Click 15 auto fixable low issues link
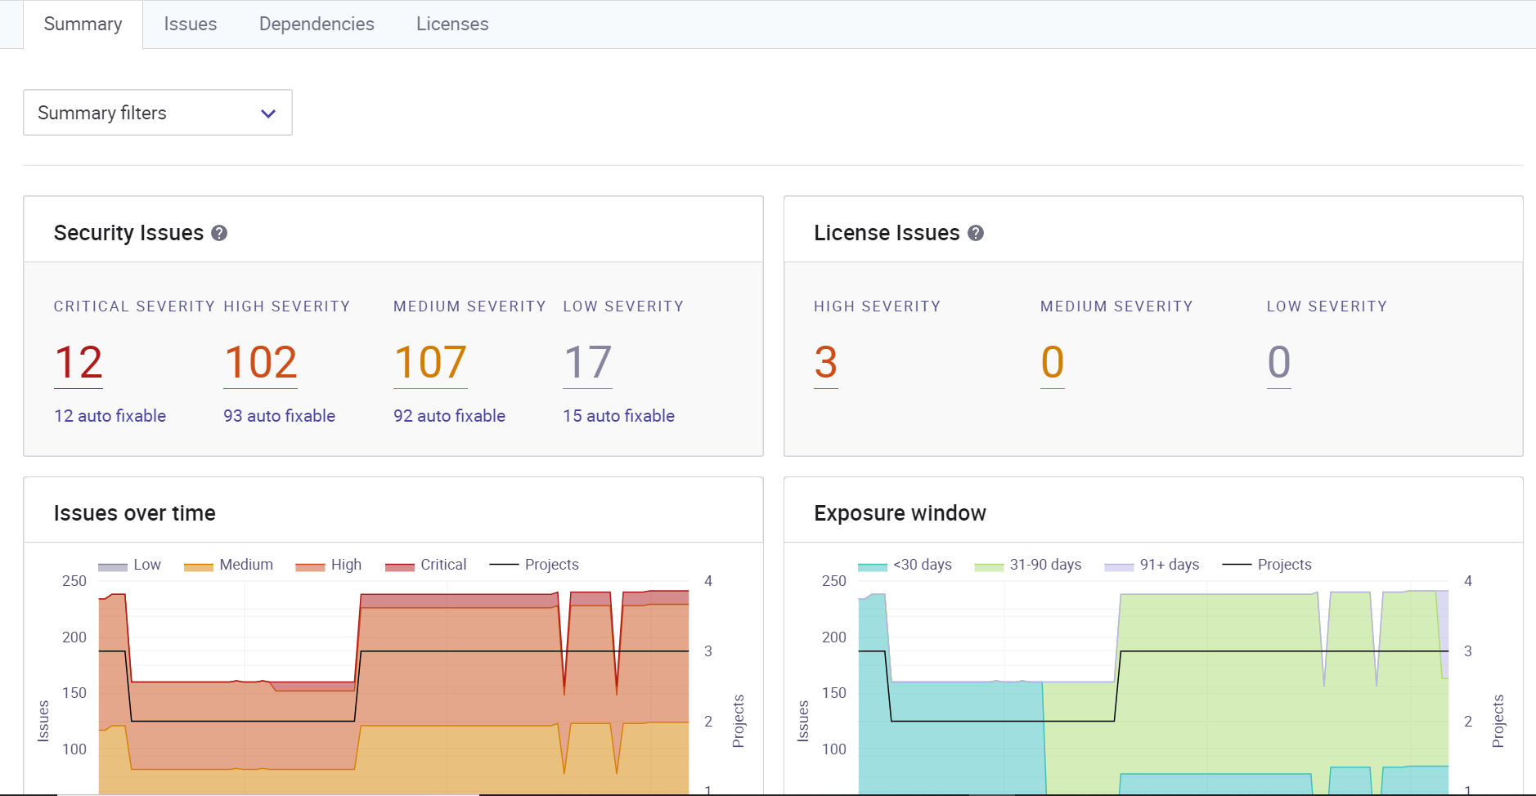 (618, 415)
